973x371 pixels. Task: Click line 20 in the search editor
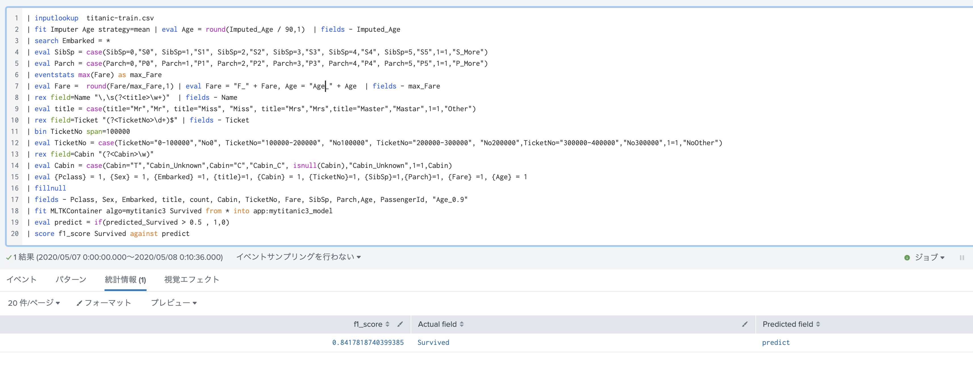112,234
